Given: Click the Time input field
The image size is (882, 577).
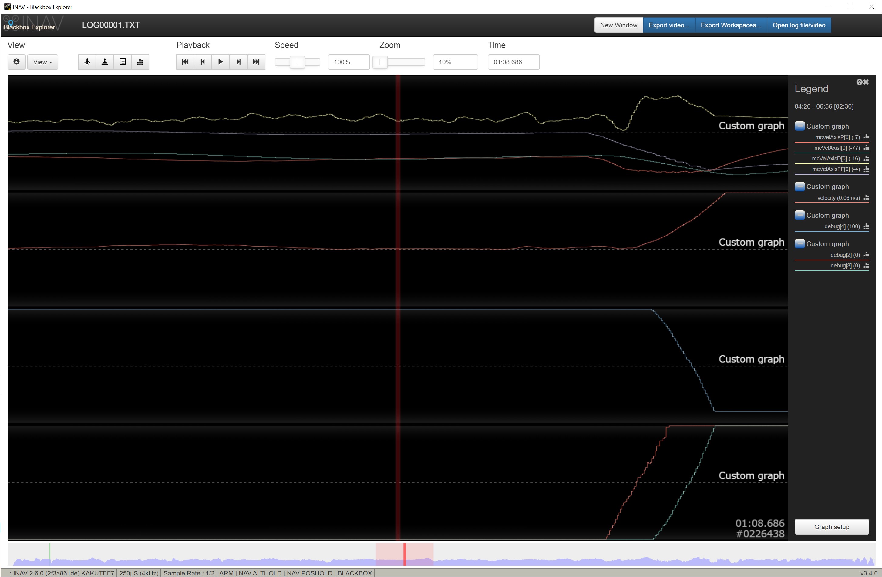Looking at the screenshot, I should pyautogui.click(x=513, y=62).
